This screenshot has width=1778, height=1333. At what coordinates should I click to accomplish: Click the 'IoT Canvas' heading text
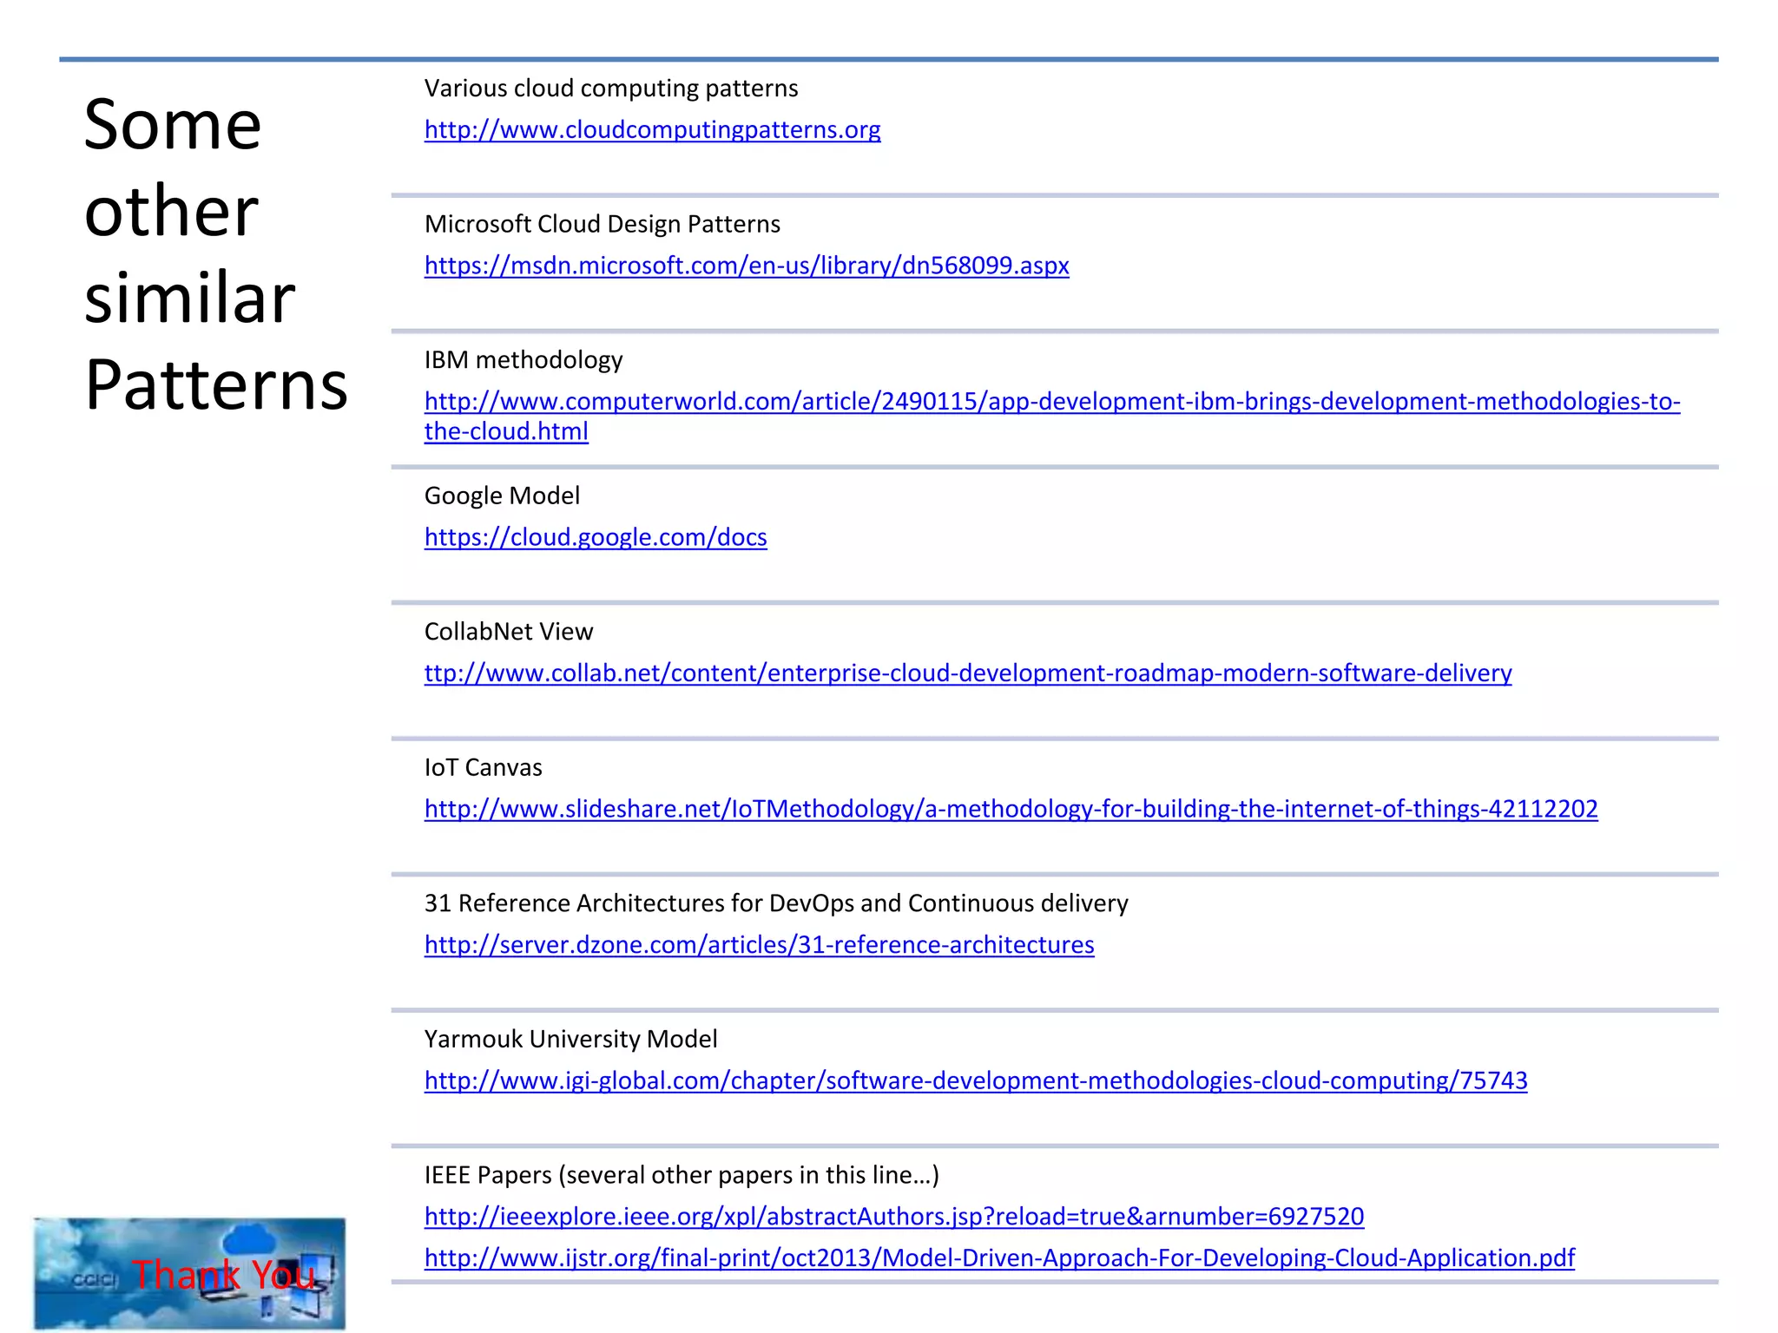point(483,767)
